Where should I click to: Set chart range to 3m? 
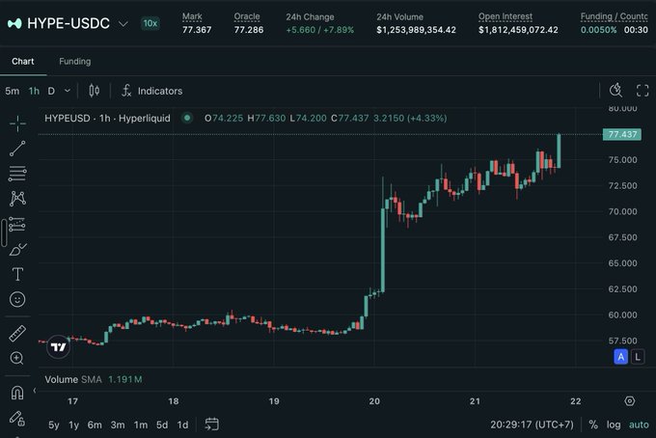[x=118, y=425]
